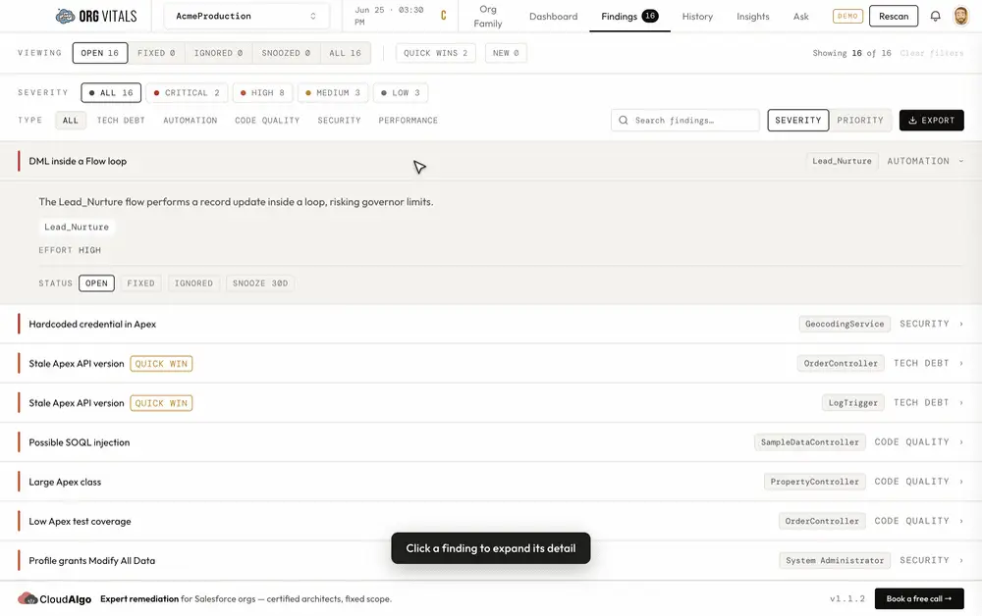Image resolution: width=982 pixels, height=616 pixels.
Task: Open the History tab
Action: 697,17
